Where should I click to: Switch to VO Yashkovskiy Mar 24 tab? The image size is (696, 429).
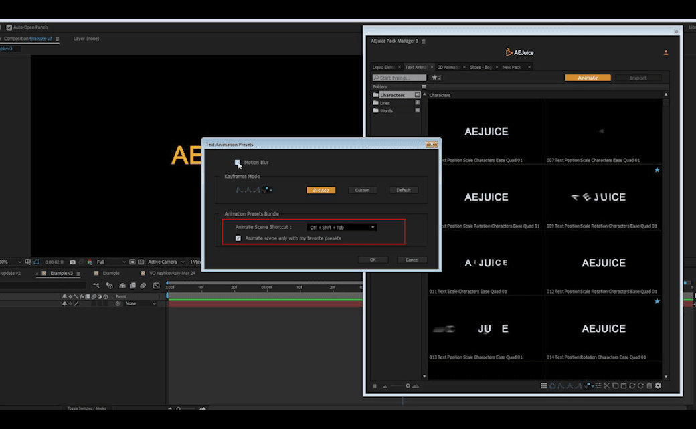[x=172, y=274]
